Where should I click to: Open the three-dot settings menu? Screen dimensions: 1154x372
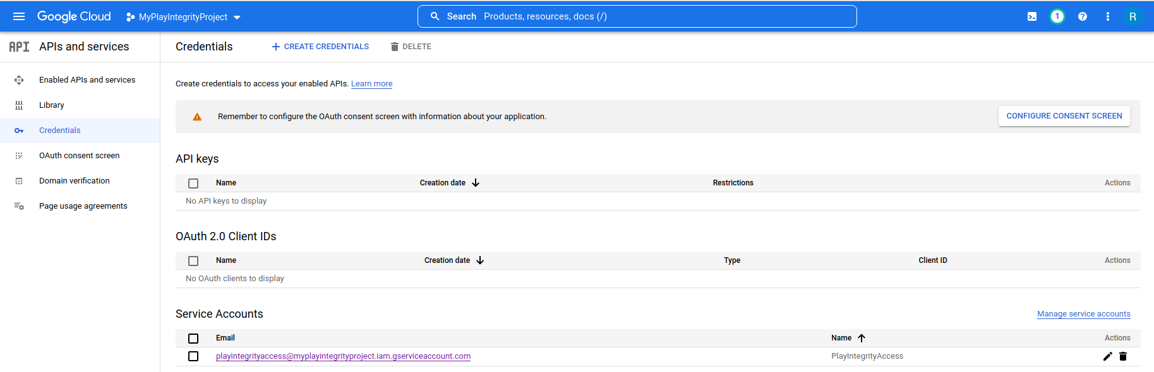click(1107, 16)
